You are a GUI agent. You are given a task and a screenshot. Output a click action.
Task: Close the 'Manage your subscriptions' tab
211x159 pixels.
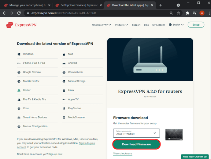point(49,5)
